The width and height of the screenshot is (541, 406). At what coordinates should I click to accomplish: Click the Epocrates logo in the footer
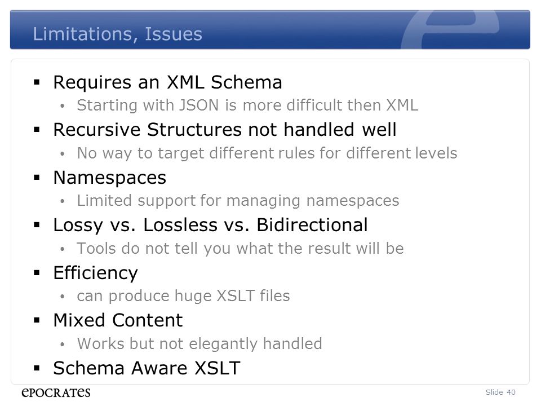pyautogui.click(x=56, y=392)
